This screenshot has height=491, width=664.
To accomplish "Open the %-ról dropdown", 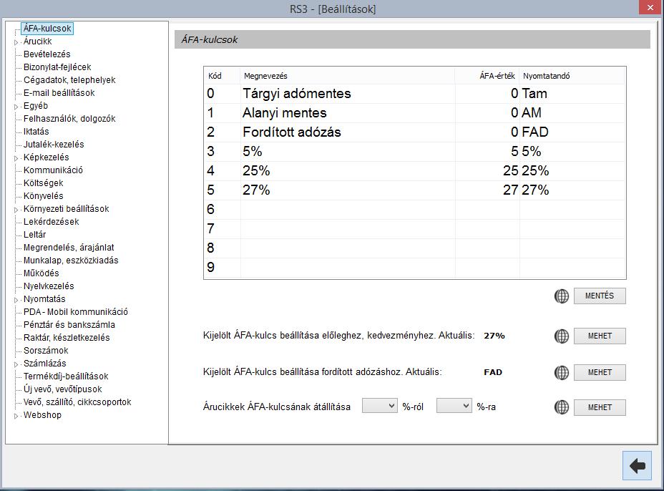I will pyautogui.click(x=380, y=406).
